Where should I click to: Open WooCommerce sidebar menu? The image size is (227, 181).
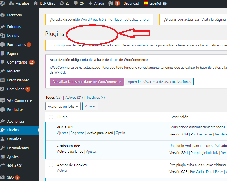pos(20,100)
